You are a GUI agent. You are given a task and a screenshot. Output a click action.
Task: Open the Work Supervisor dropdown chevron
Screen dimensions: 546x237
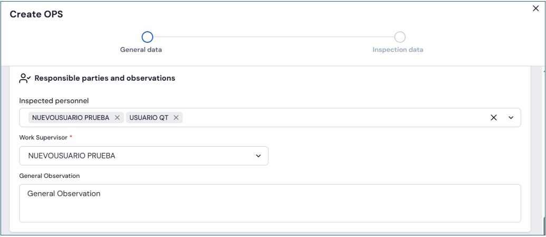(x=258, y=156)
